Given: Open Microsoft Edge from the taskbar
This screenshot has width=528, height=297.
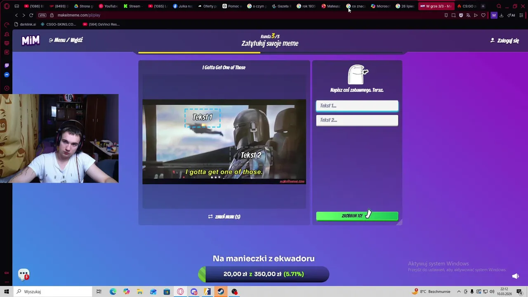Looking at the screenshot, I should coord(113,292).
